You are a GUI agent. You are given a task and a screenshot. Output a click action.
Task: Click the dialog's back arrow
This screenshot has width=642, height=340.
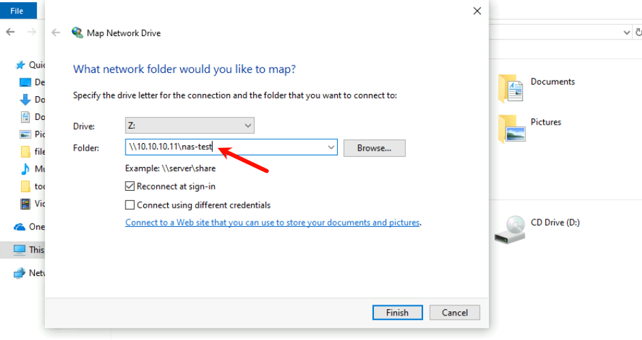(57, 32)
